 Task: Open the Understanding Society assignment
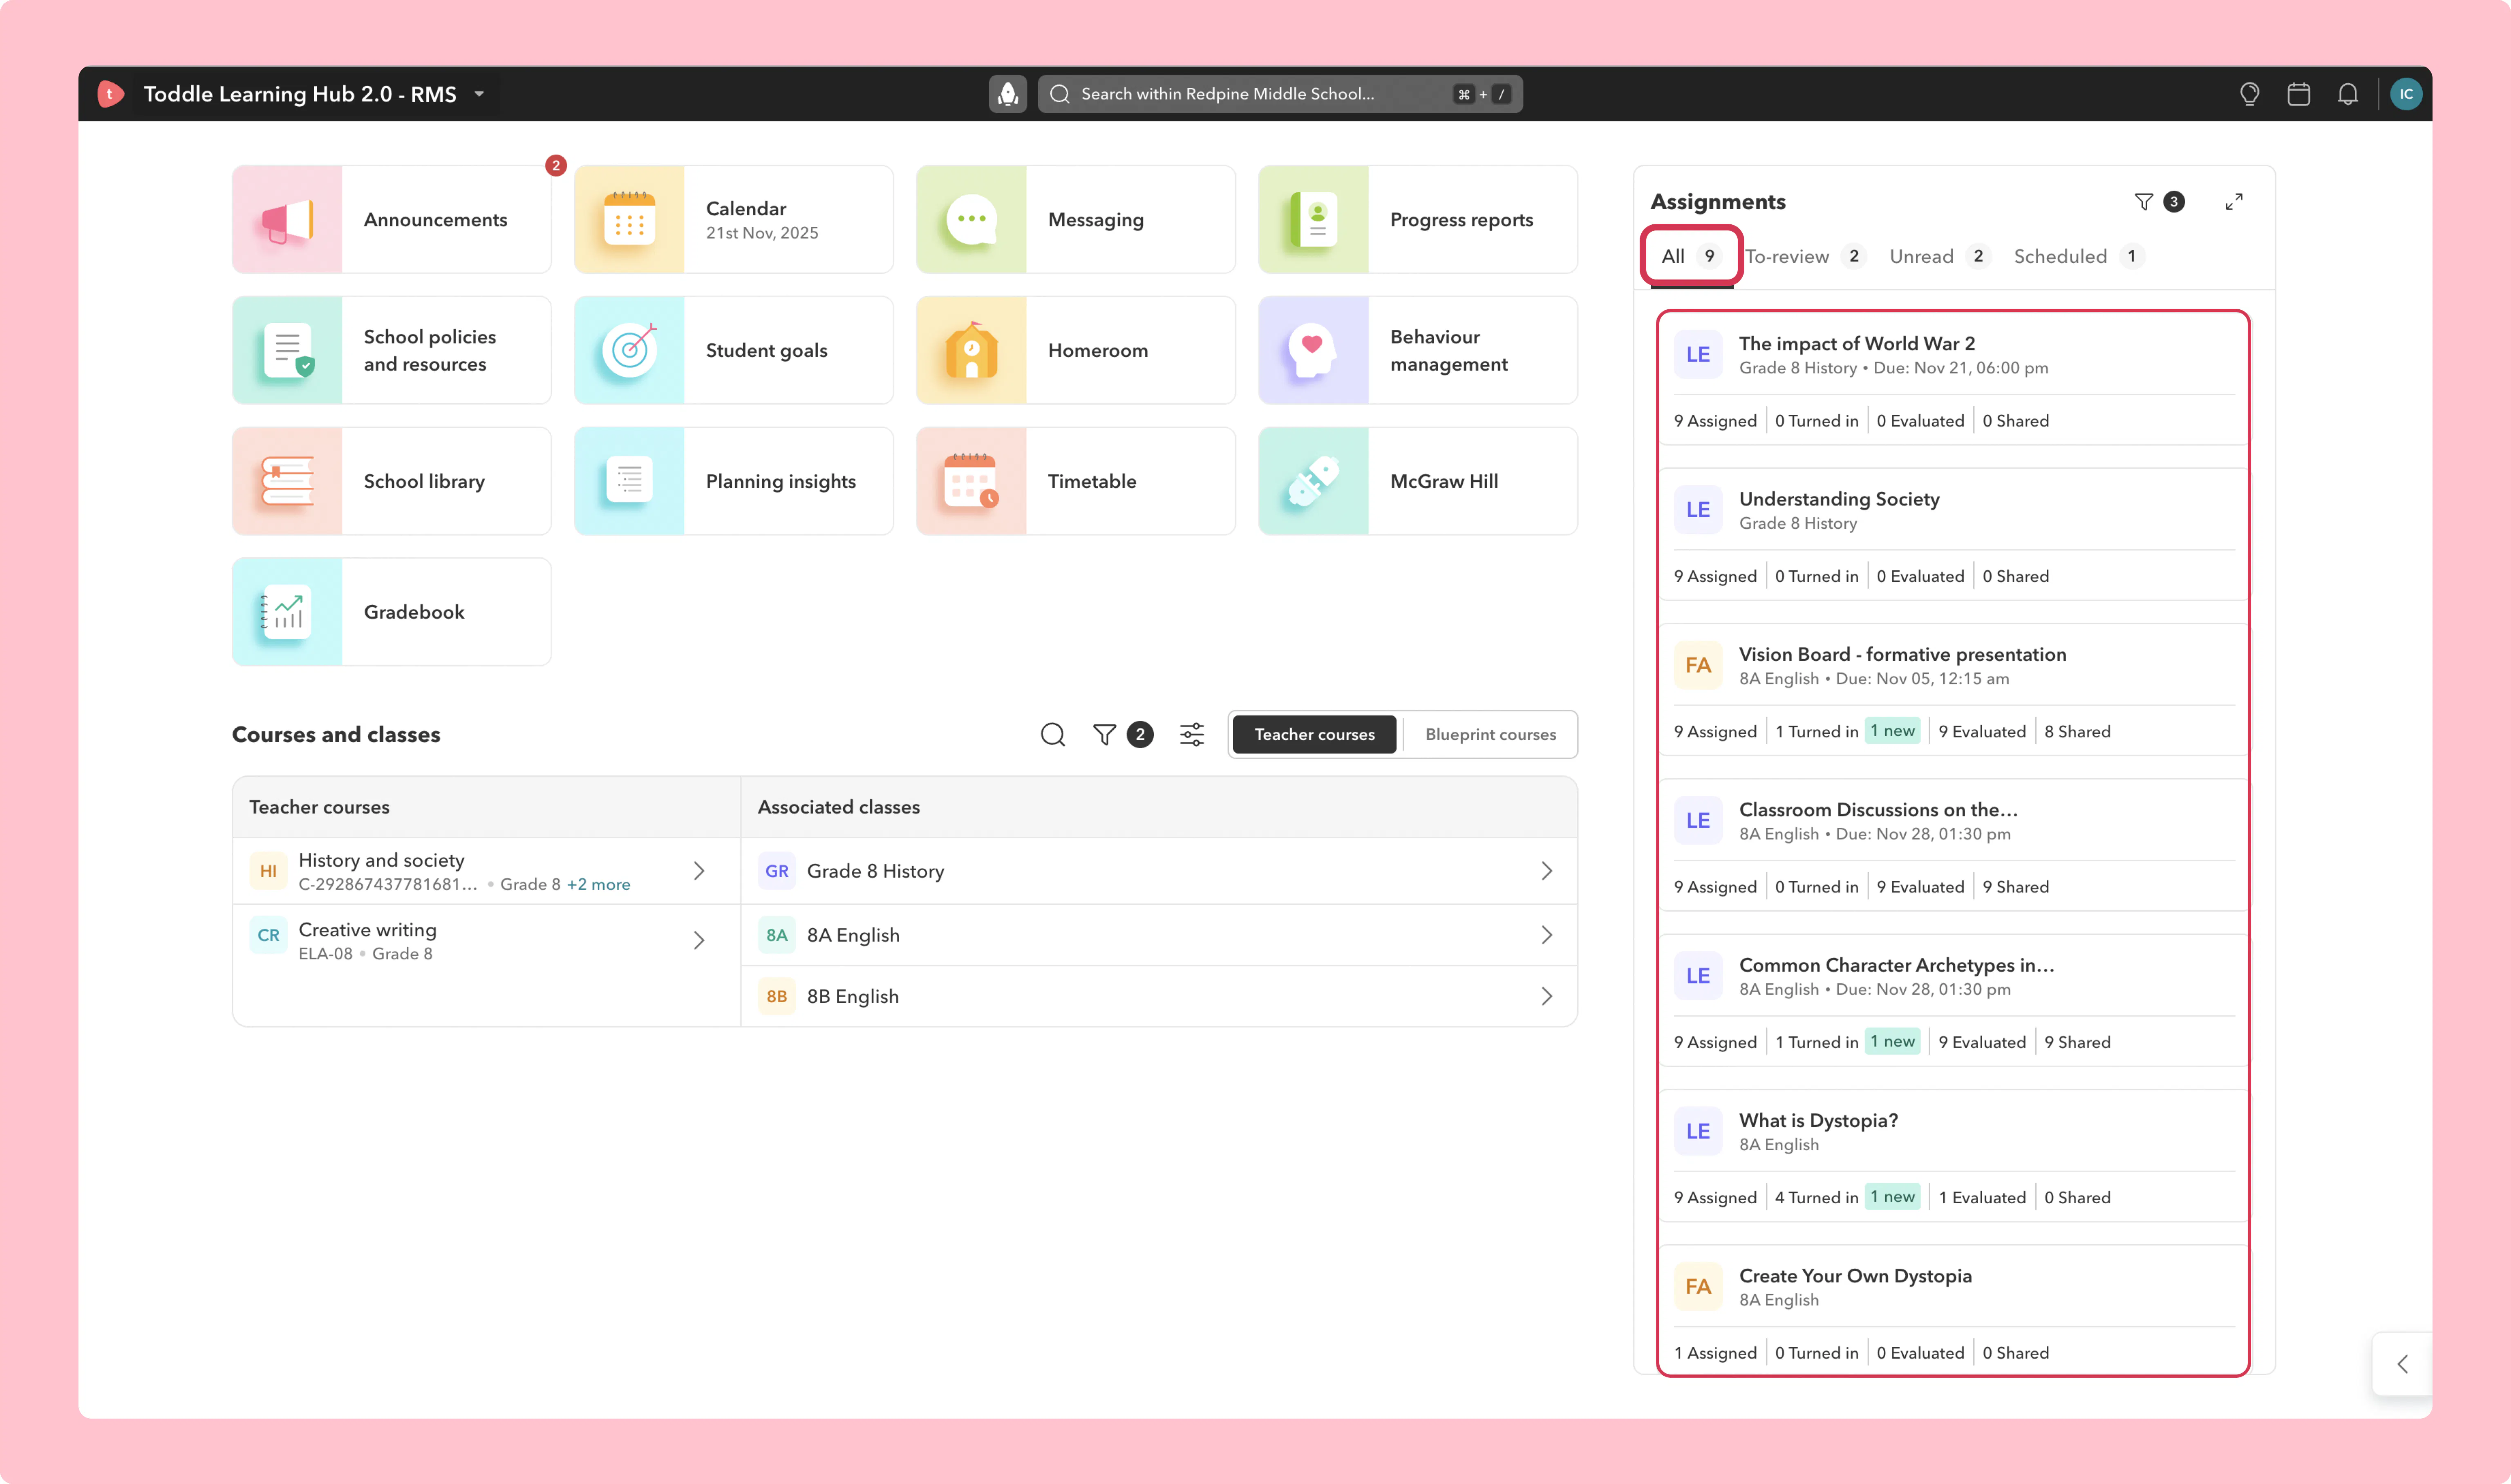[1953, 535]
